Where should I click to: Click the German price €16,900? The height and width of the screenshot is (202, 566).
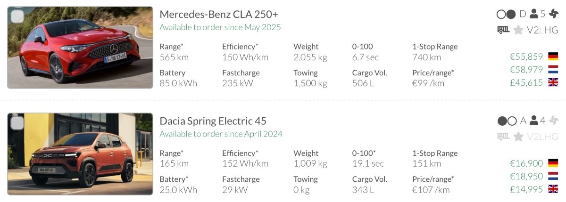pyautogui.click(x=526, y=163)
